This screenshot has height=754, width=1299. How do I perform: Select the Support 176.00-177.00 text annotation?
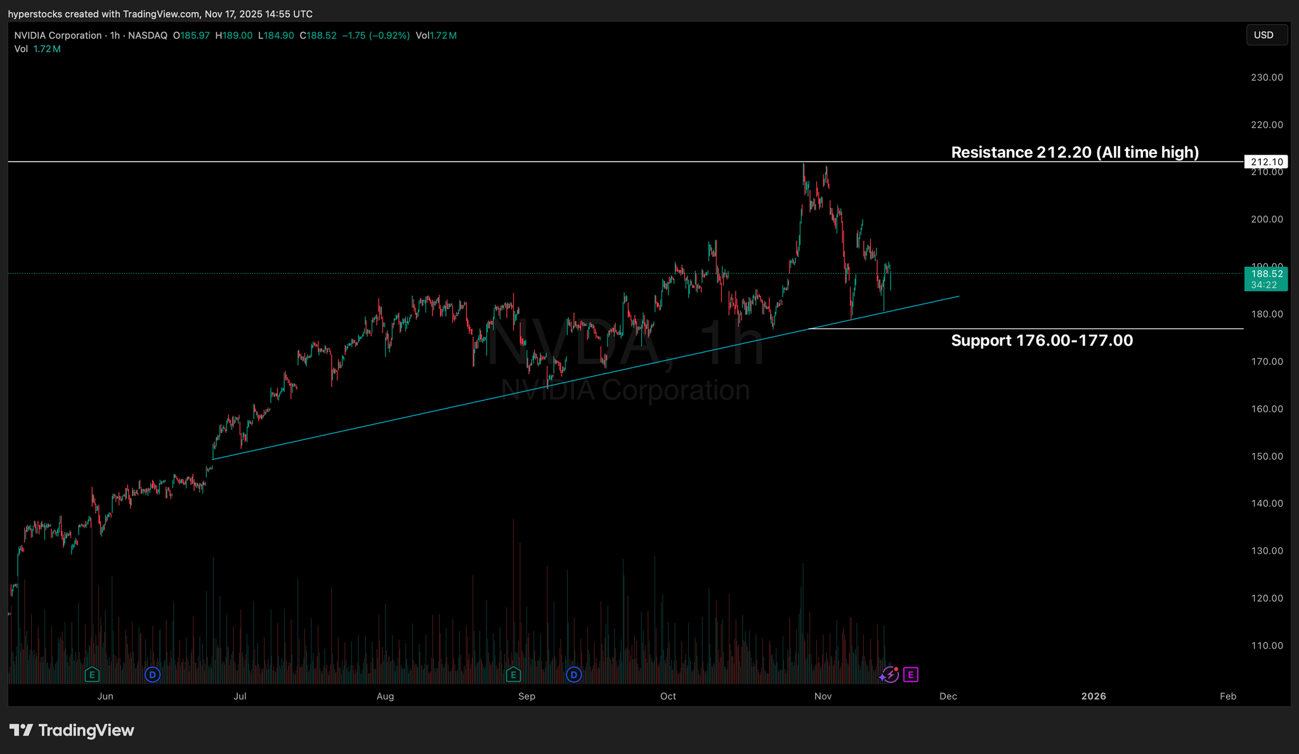1041,341
